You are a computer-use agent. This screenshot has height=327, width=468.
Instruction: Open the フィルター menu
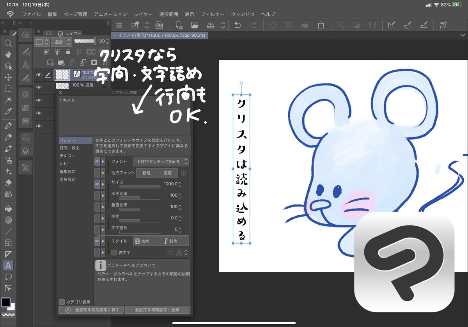[213, 14]
